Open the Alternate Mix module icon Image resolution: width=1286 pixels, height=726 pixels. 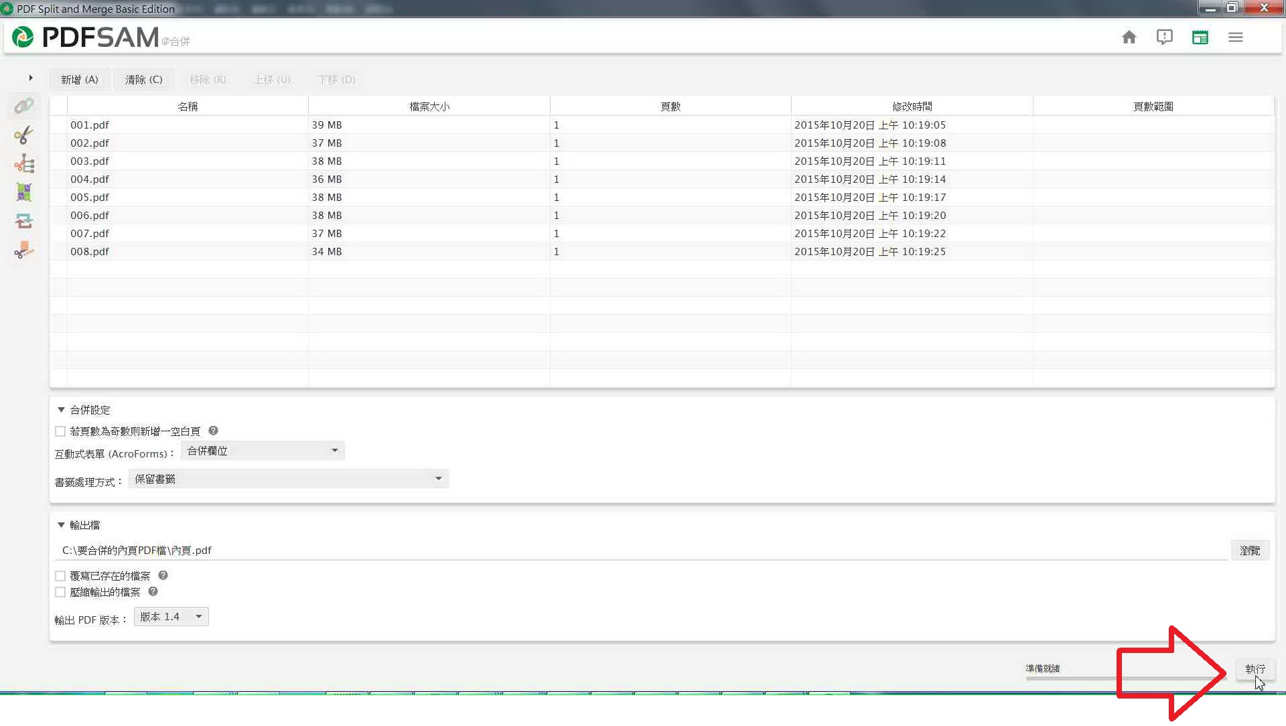[x=24, y=193]
